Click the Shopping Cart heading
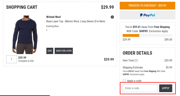Screen dimensions: 180x96 [x=22, y=7]
